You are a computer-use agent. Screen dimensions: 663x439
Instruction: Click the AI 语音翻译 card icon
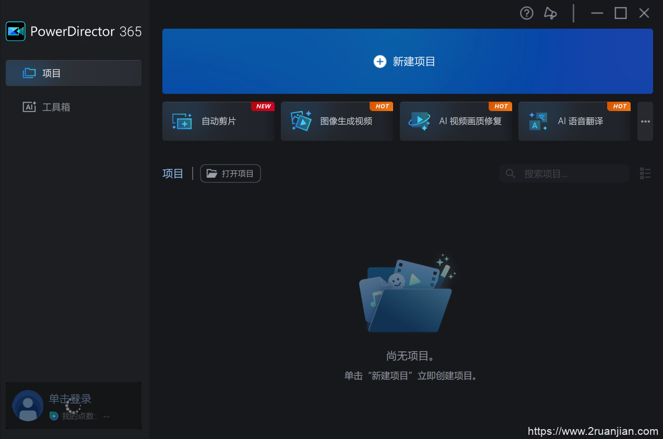coord(538,121)
